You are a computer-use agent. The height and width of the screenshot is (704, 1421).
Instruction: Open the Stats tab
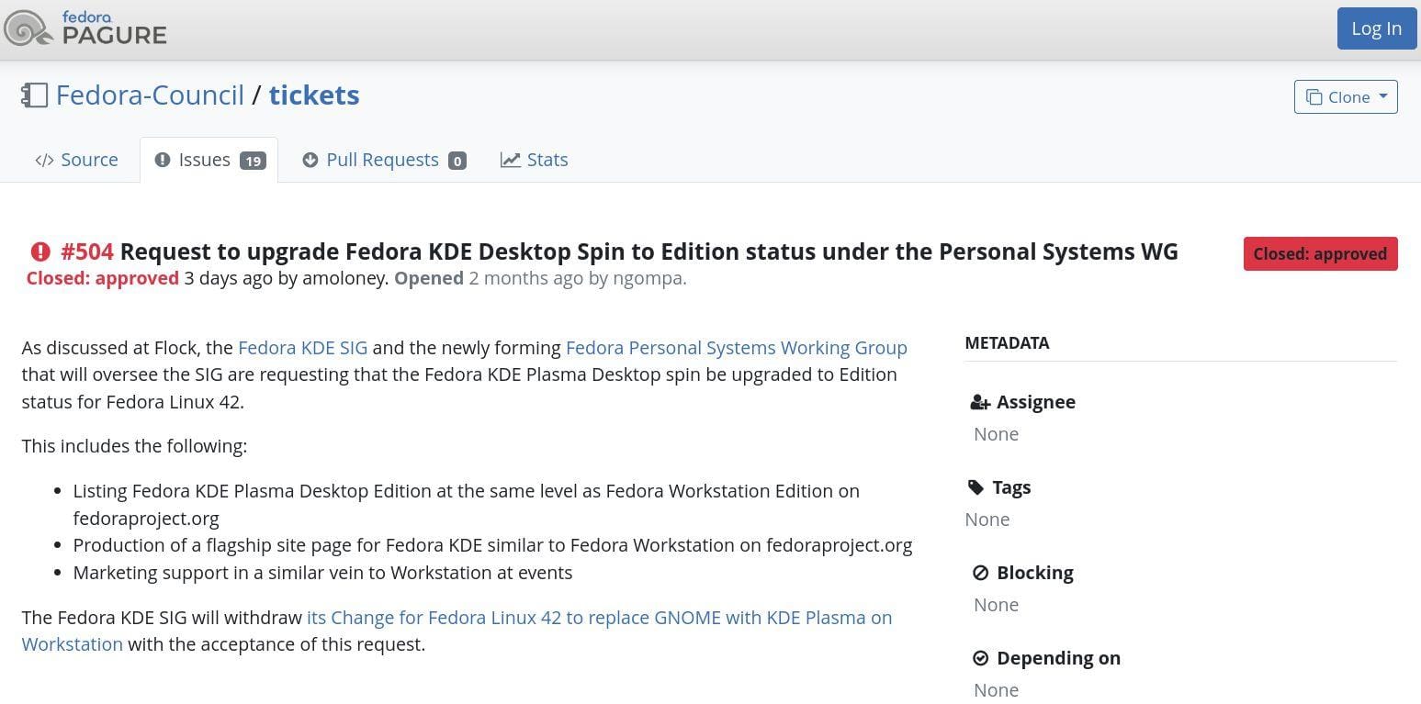click(547, 159)
